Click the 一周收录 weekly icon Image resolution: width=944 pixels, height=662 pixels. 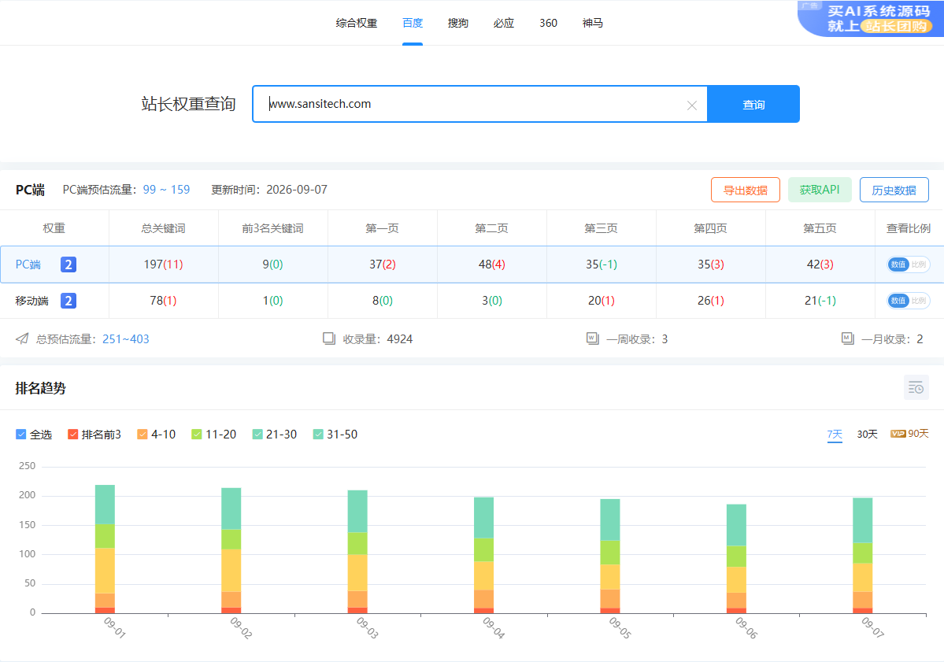click(x=592, y=338)
